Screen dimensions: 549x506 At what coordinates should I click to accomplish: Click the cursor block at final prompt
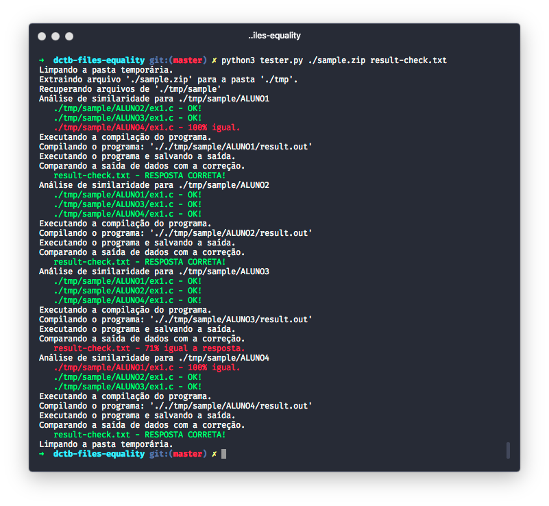tap(223, 454)
